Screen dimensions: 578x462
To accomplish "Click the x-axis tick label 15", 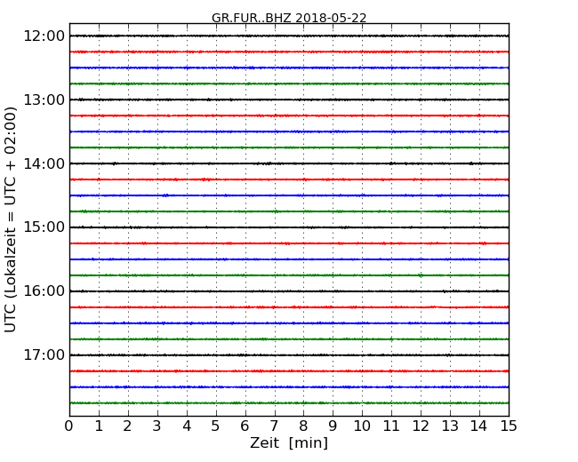I will point(509,426).
